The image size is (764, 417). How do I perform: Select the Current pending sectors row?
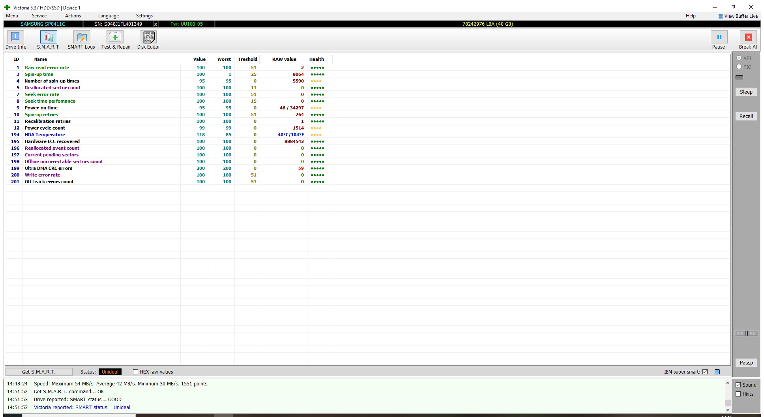(x=169, y=155)
